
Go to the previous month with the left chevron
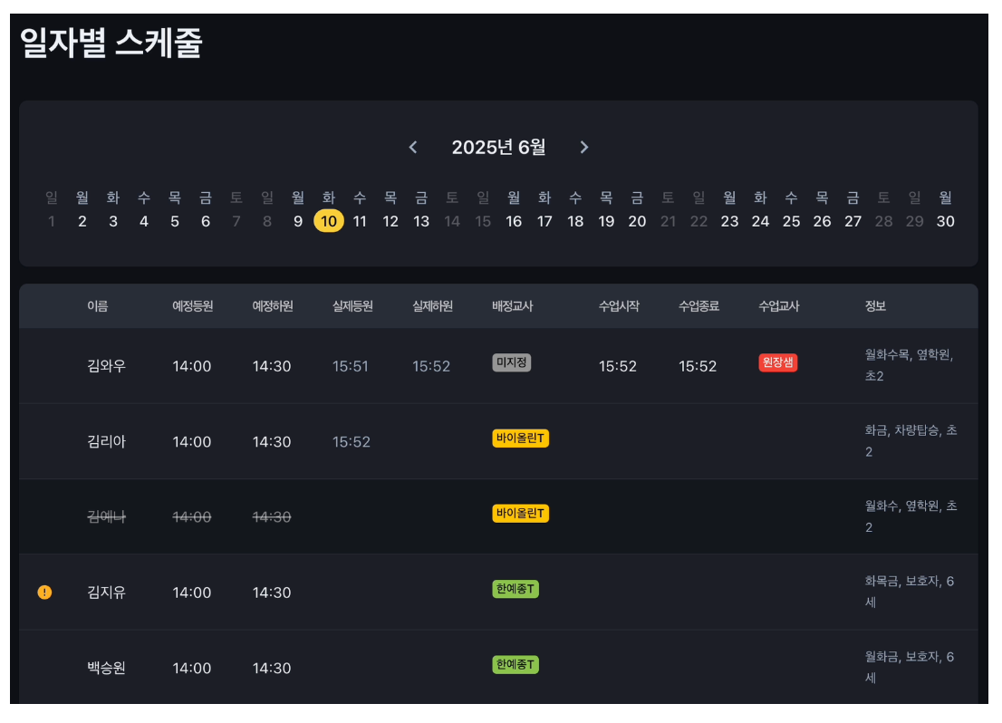pyautogui.click(x=413, y=148)
